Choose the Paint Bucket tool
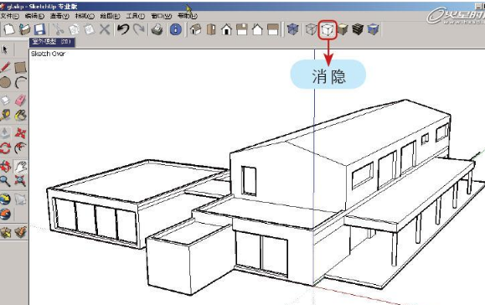 click(20, 116)
